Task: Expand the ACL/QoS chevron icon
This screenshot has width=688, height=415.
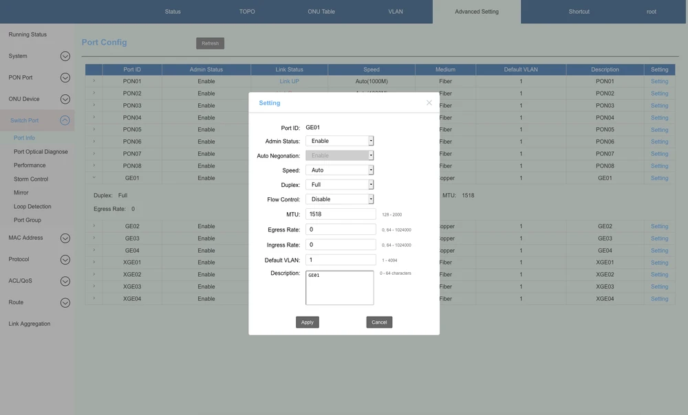Action: [65, 281]
